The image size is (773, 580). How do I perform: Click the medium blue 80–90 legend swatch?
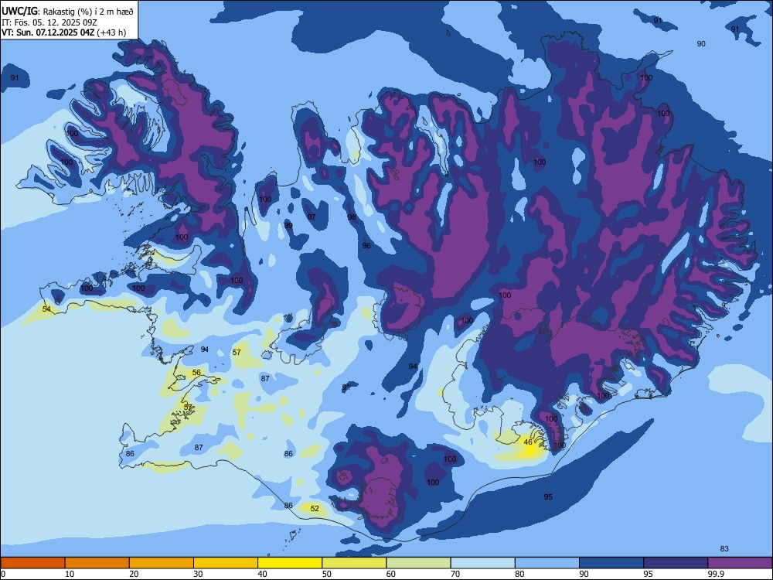tap(547, 563)
